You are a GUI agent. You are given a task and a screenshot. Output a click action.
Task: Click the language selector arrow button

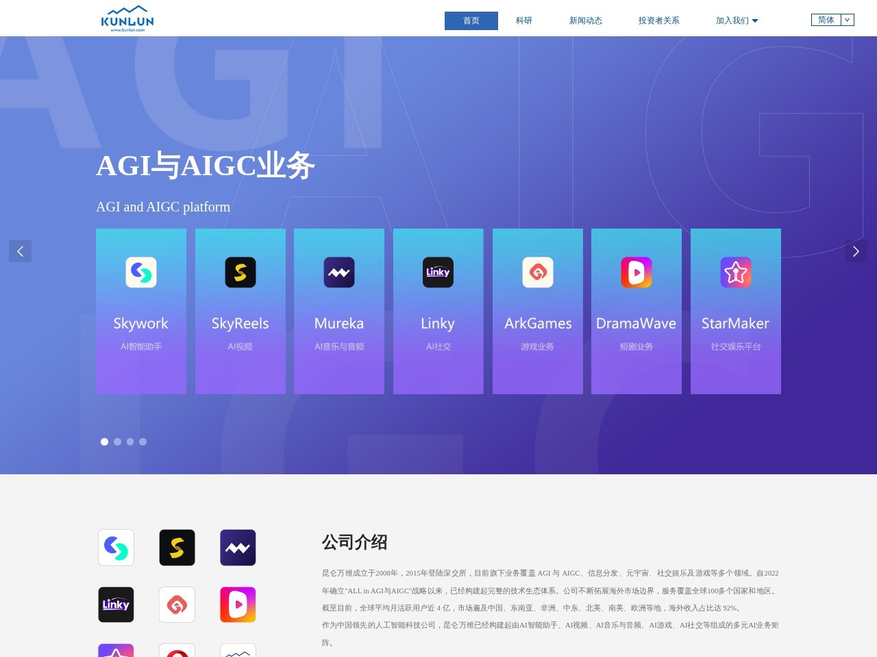pos(848,20)
